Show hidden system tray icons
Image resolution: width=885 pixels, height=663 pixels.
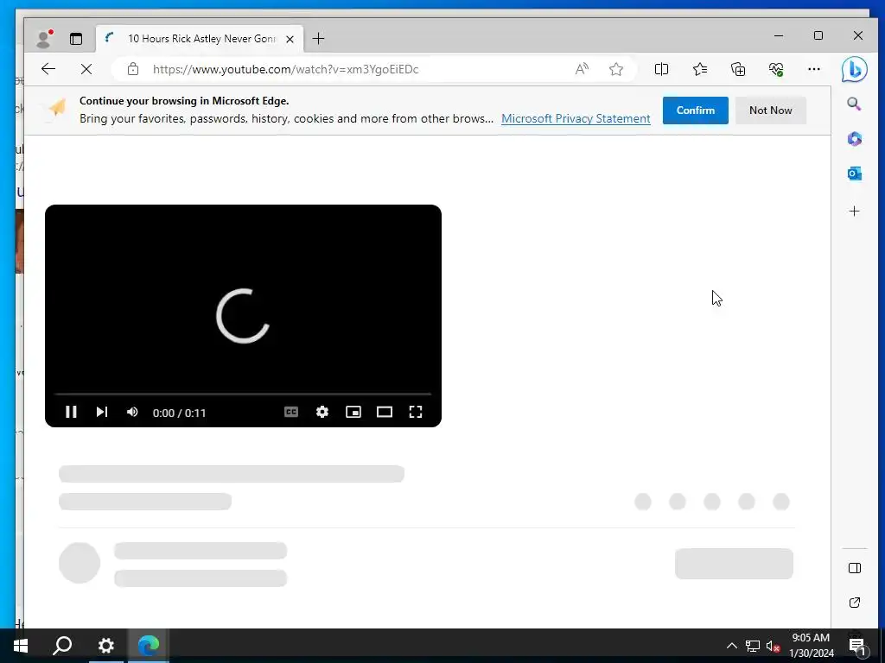(x=731, y=646)
